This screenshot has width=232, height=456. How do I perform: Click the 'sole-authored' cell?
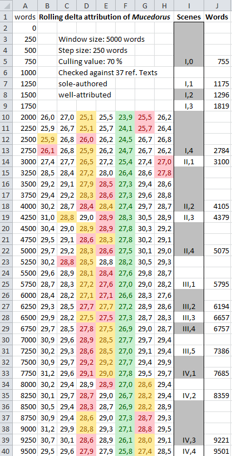point(83,84)
